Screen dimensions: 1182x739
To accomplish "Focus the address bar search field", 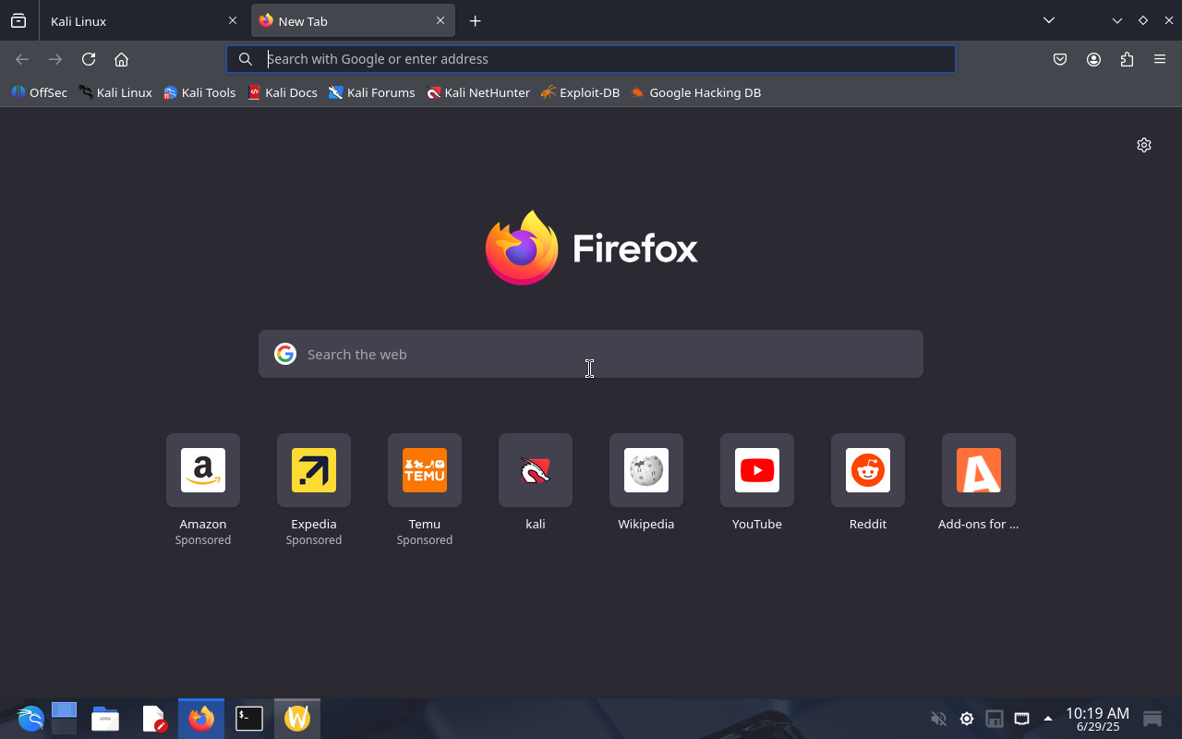I will tap(591, 59).
